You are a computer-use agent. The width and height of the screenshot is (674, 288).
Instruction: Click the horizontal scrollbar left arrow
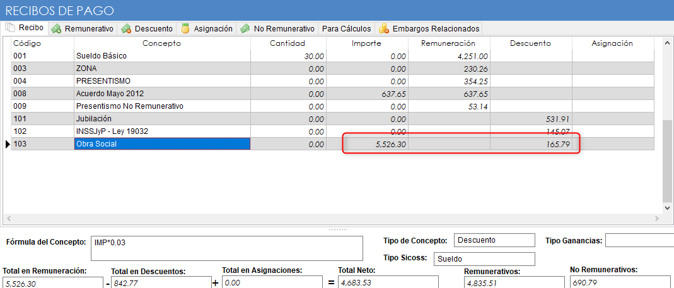coord(8,219)
